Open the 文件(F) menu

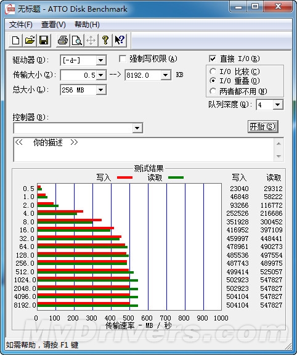(20, 25)
